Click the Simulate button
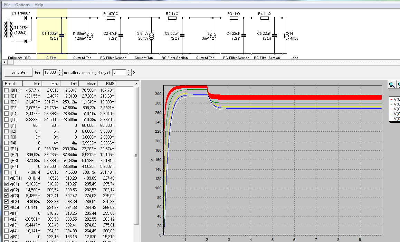 [18, 72]
